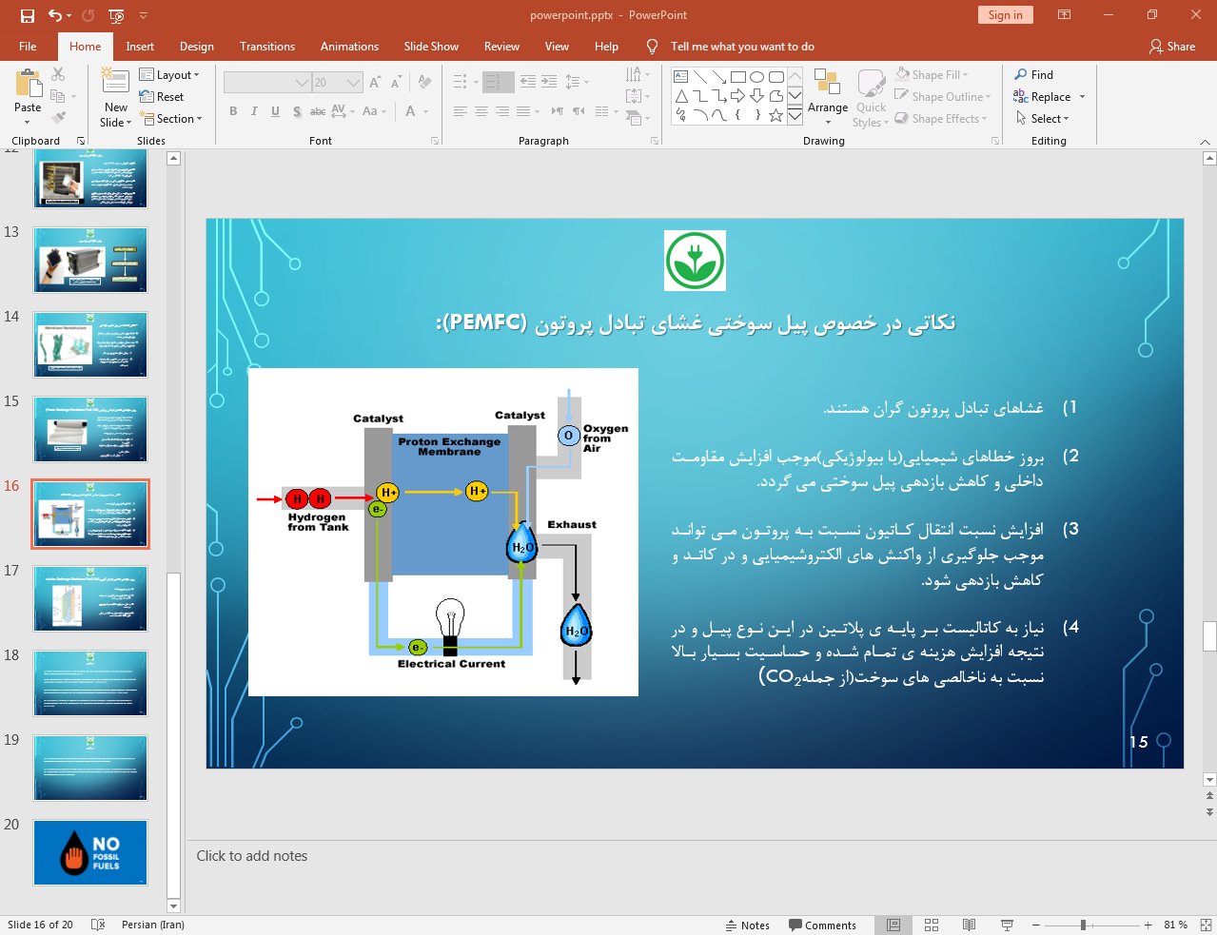Cut selection with the scissors icon
Screen dimensions: 1217x935
tap(58, 74)
